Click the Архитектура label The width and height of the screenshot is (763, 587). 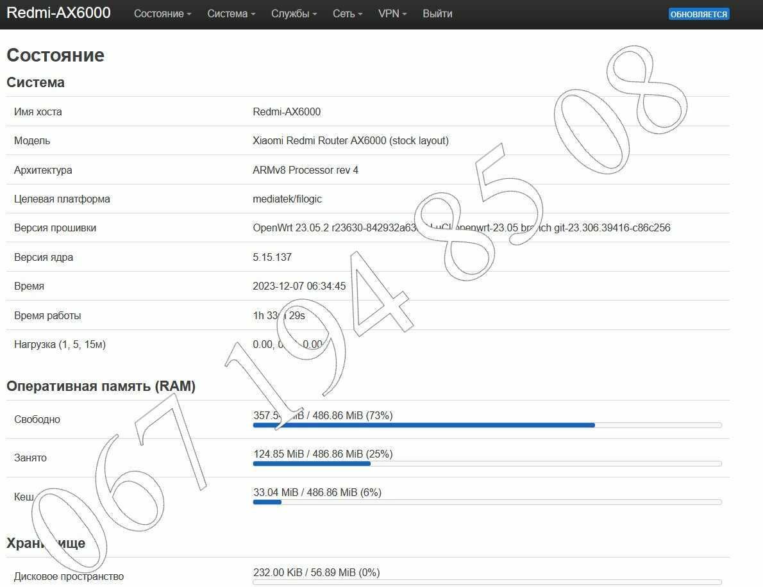(43, 170)
